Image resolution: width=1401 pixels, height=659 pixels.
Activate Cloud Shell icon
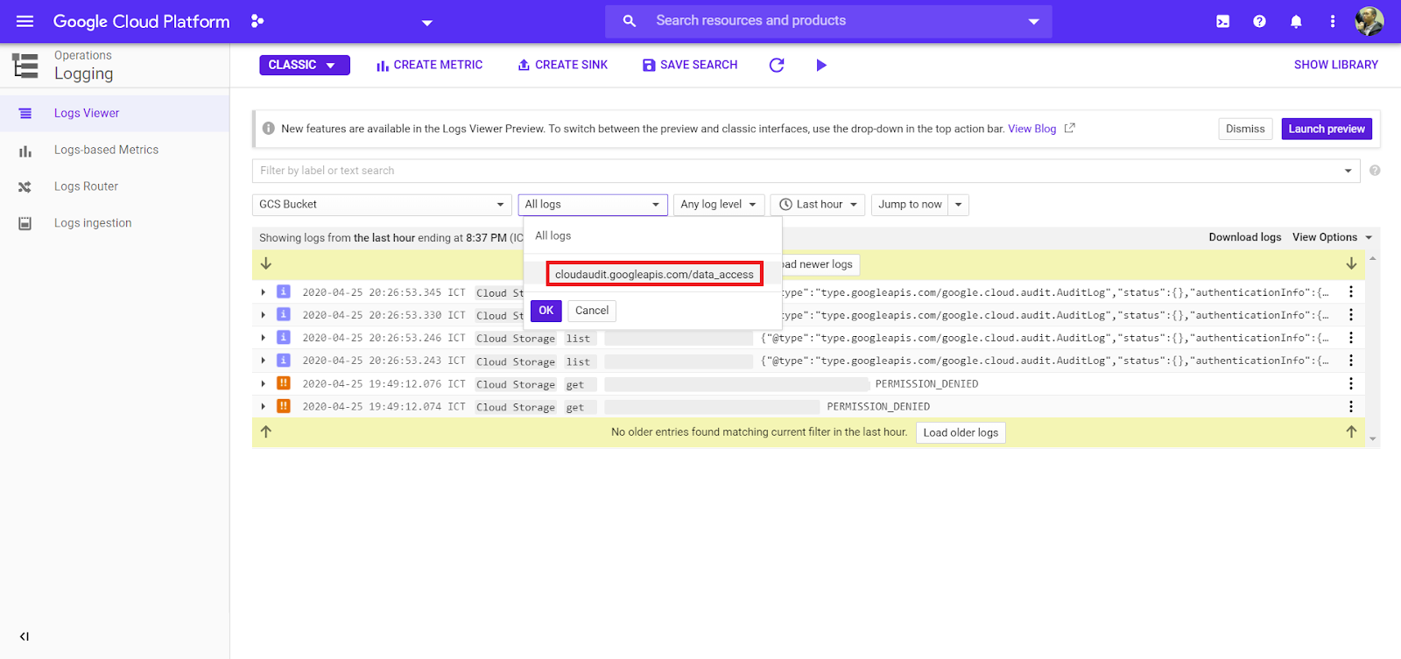pos(1222,21)
